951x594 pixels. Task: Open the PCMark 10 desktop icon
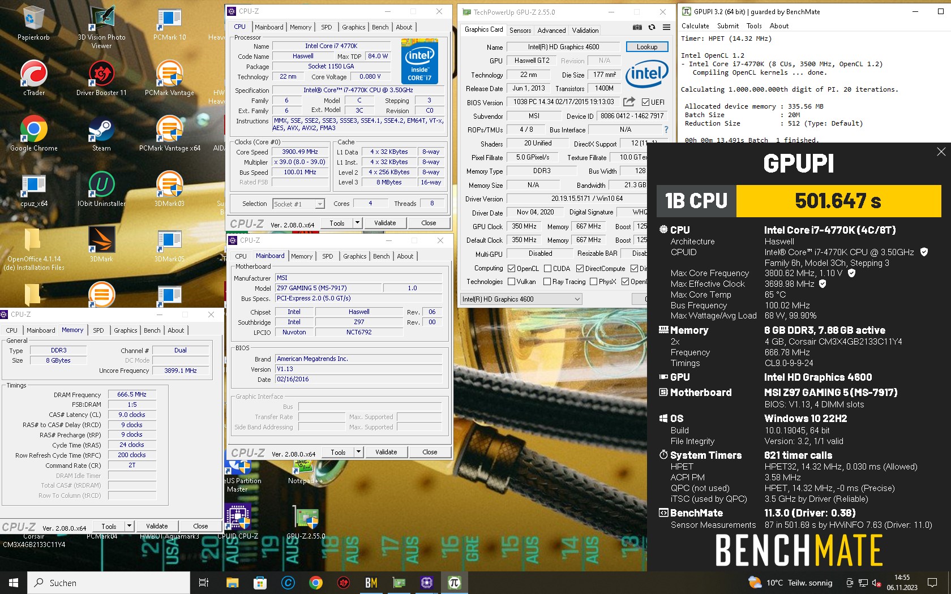(x=169, y=23)
